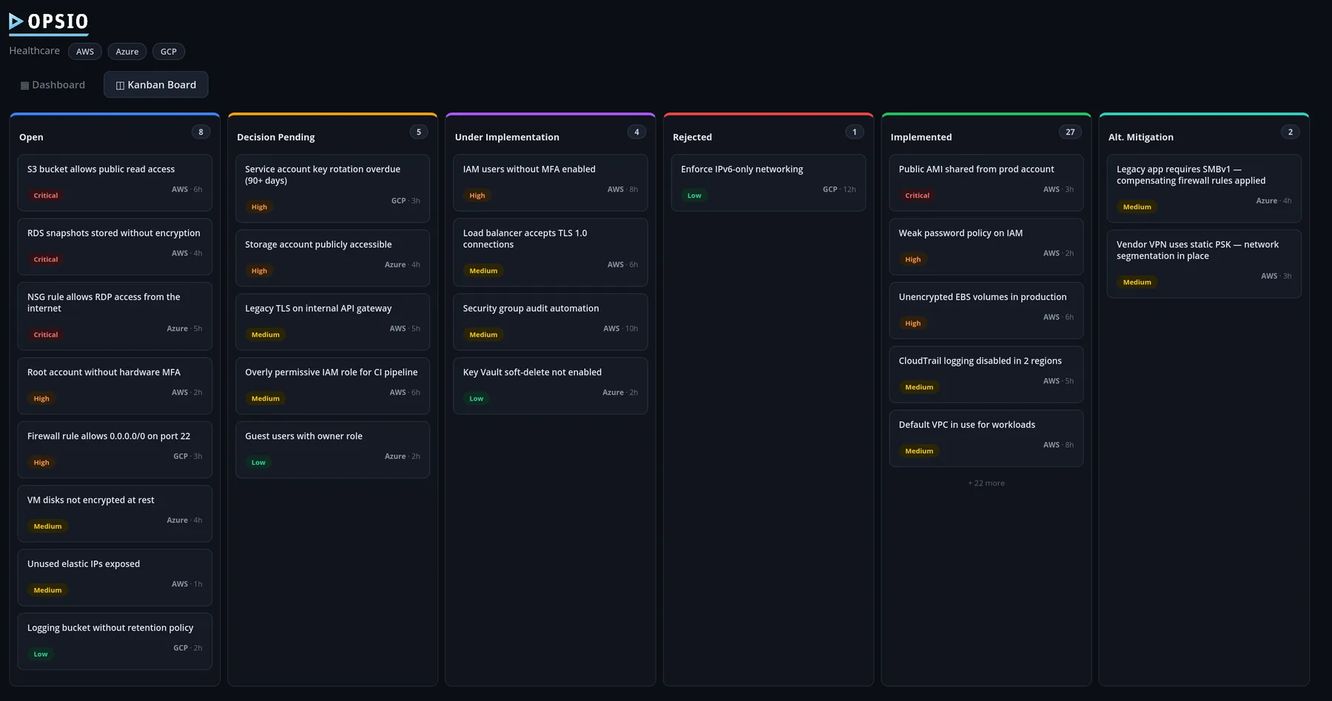Click the Medium badge on Vendor VPN card

pyautogui.click(x=1137, y=282)
